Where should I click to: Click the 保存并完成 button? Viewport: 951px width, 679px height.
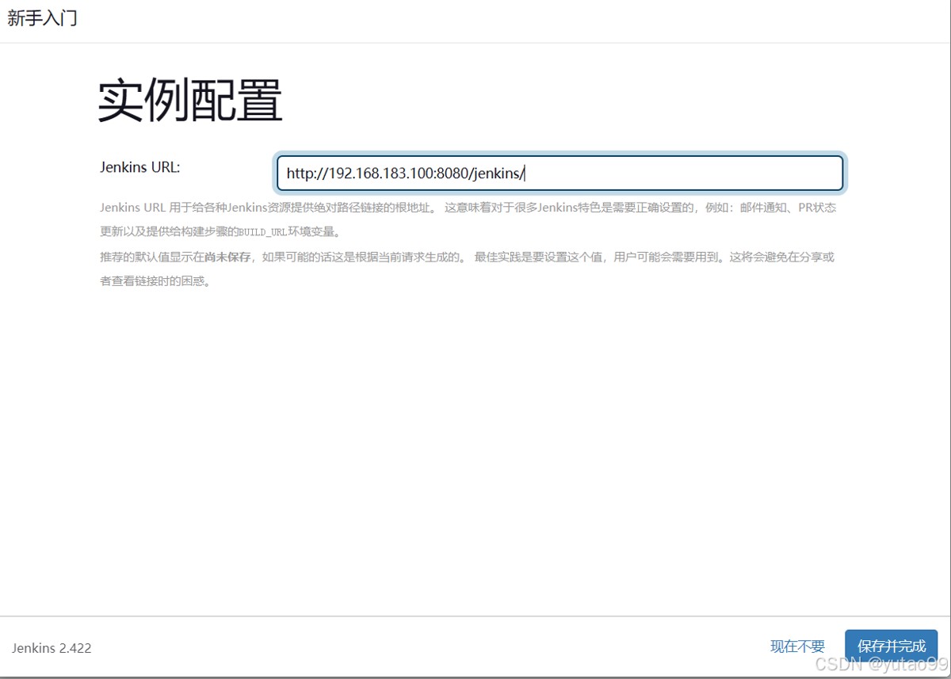point(892,647)
